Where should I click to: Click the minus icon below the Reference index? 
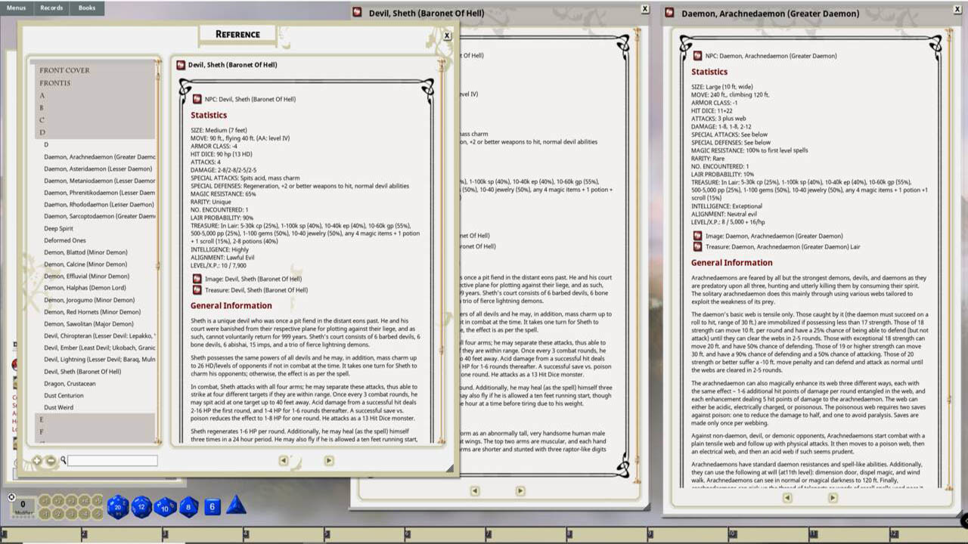coord(51,460)
